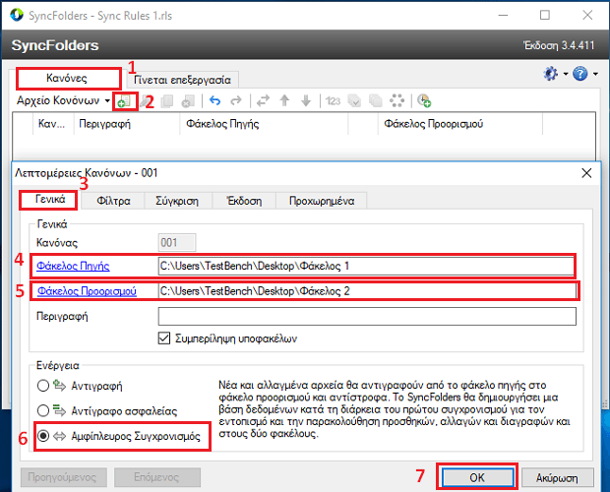Click the Προηγούμενος button

(x=63, y=477)
